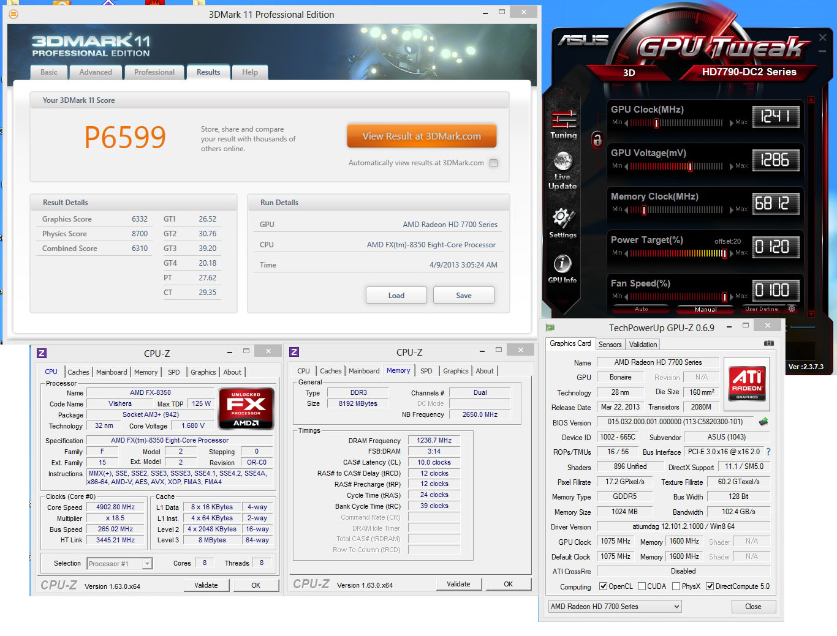Image resolution: width=837 pixels, height=636 pixels.
Task: Open SPD tab in the Memory CPU-Z window
Action: pyautogui.click(x=426, y=371)
